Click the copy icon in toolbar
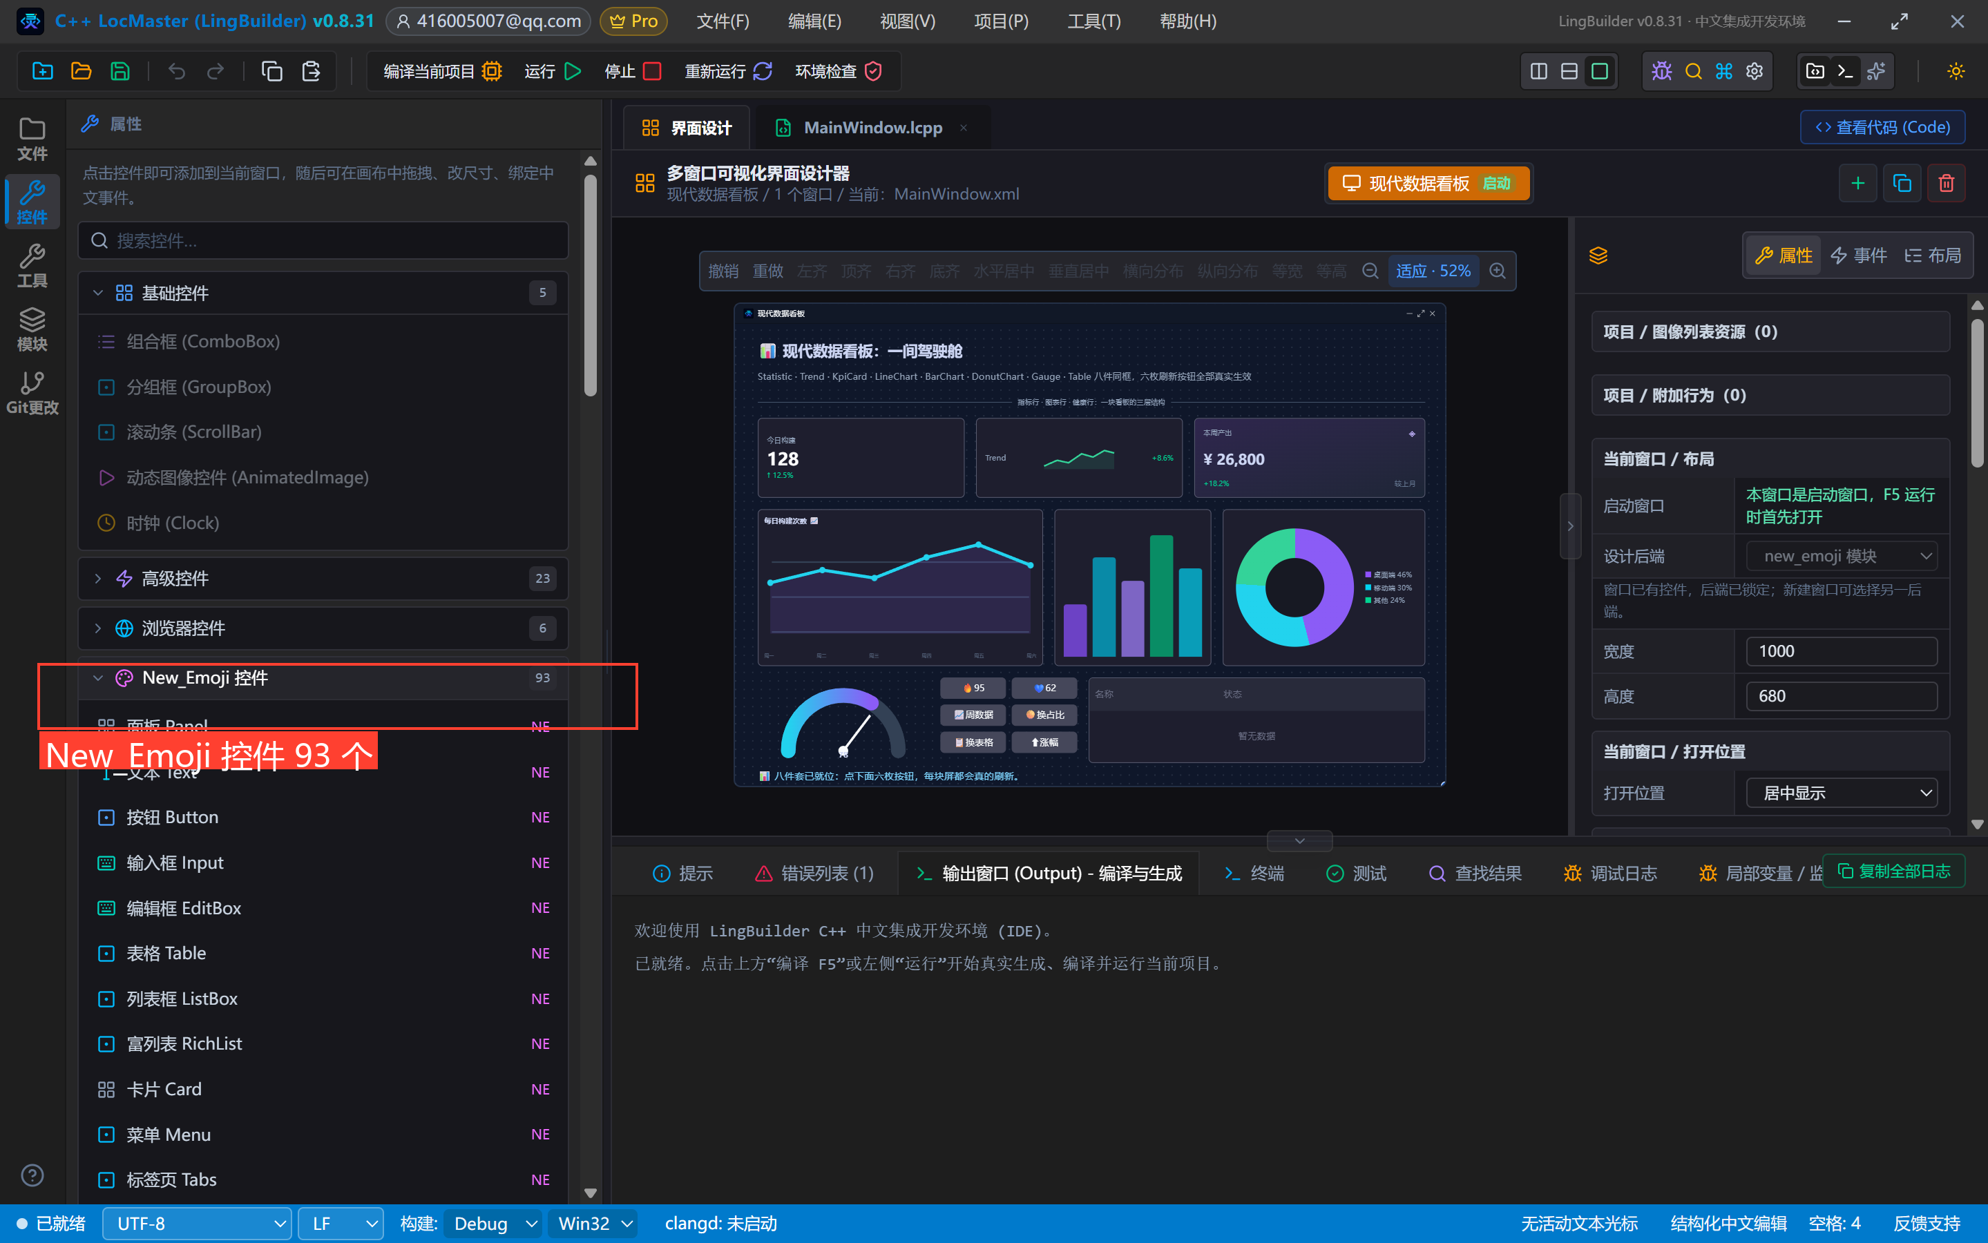 tap(271, 72)
